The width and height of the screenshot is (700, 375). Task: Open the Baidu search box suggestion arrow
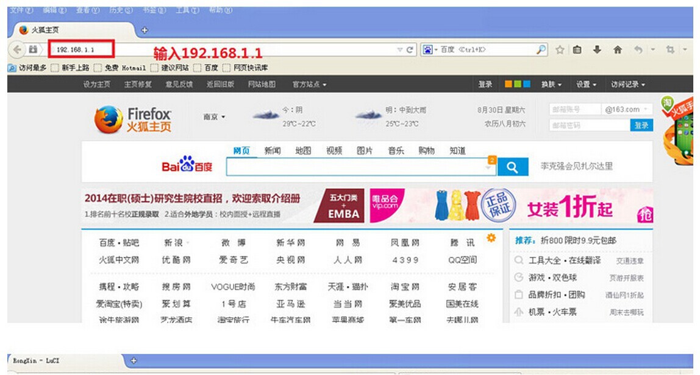488,167
